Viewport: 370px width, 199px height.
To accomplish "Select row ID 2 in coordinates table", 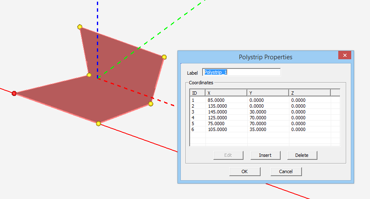I will [193, 106].
